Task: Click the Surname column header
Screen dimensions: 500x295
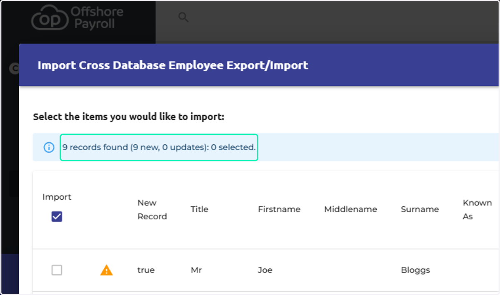Action: click(420, 209)
